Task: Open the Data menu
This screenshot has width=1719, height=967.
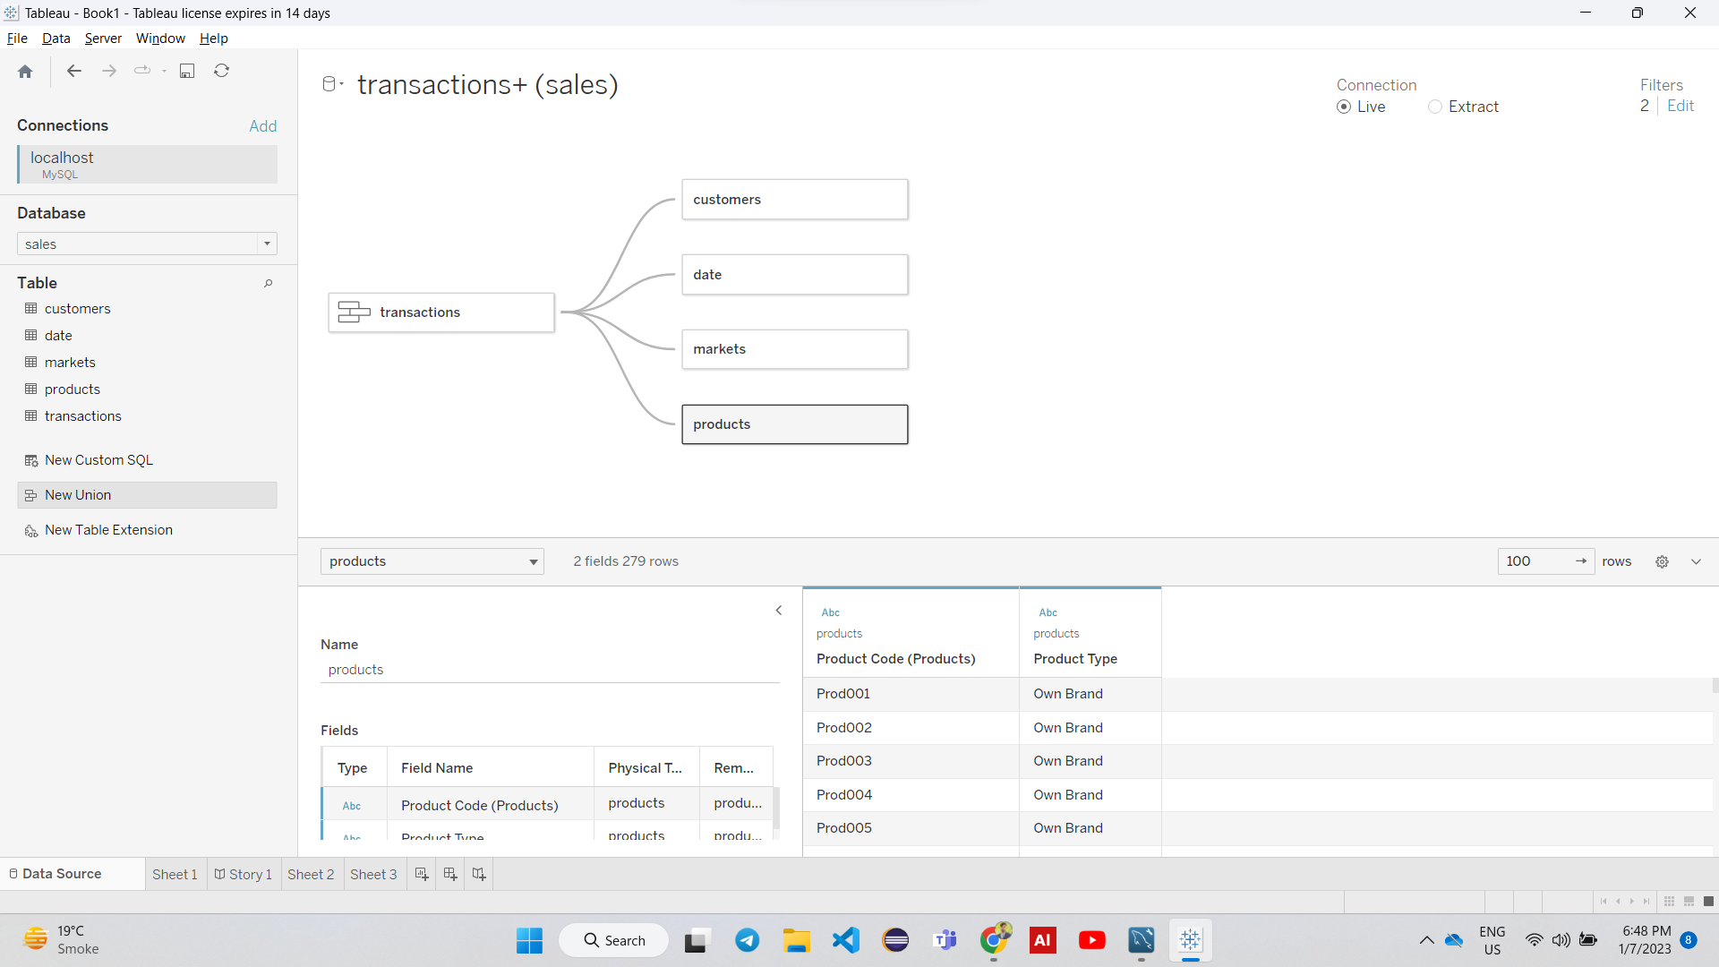Action: point(56,39)
